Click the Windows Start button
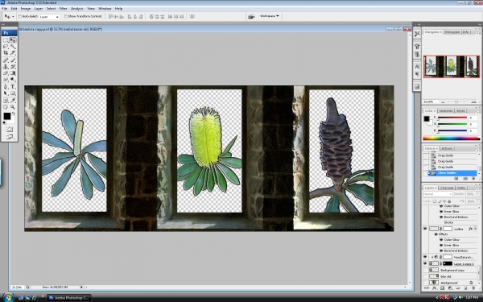Image resolution: width=483 pixels, height=302 pixels. point(8,298)
